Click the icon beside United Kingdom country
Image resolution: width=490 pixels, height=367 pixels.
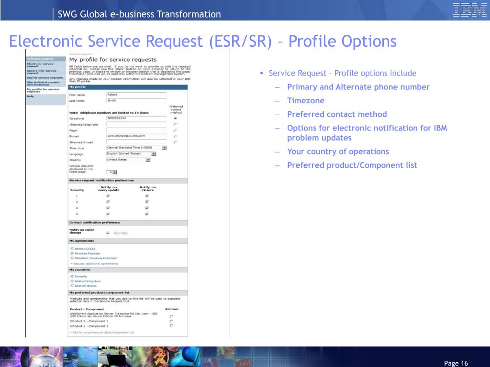pos(72,281)
